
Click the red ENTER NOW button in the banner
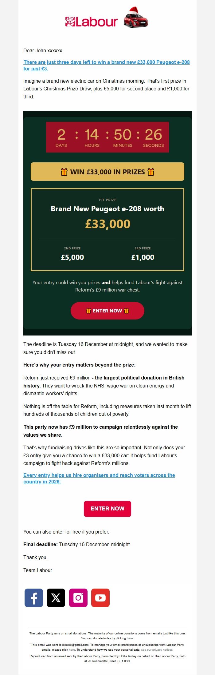[x=107, y=311]
